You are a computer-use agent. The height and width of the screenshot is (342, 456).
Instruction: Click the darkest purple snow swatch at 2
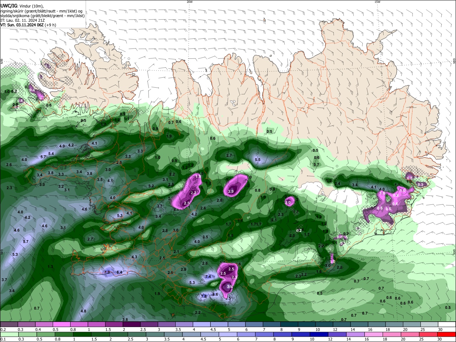[x=131, y=325]
